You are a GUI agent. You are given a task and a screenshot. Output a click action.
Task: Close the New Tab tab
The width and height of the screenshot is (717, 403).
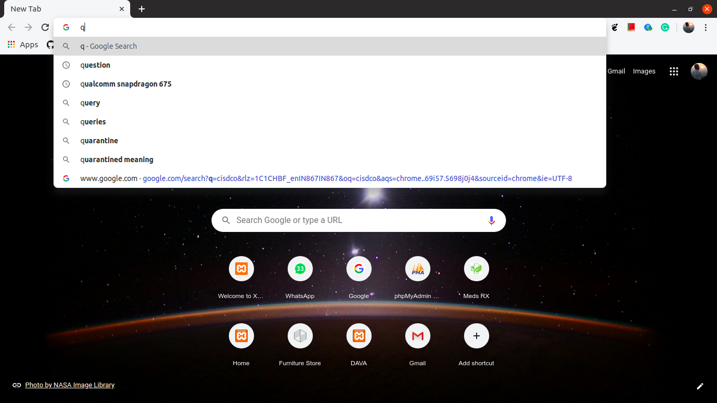point(121,9)
